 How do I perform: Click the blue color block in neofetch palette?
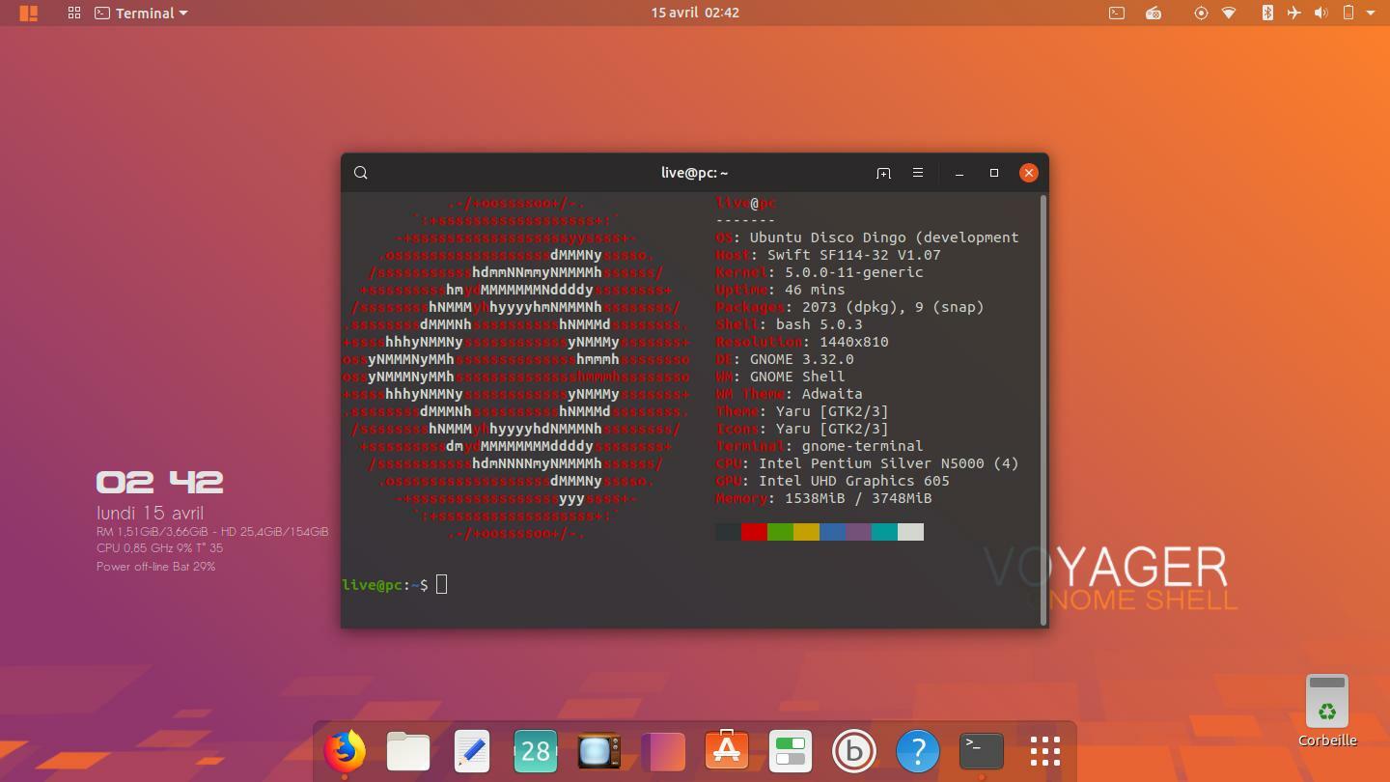coord(832,532)
